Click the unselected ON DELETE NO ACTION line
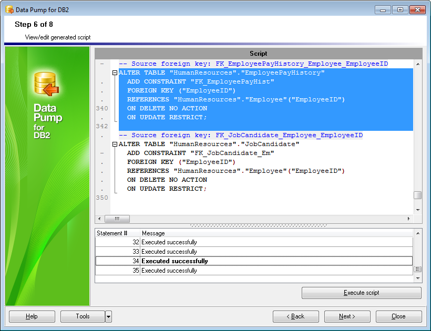Viewport: 431px width, 331px height. (167, 180)
